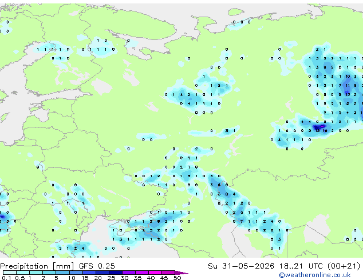Viewport: 363px width, 280px height.
Task: Click the above-50 mm legend arrow tip
Action: [181, 273]
